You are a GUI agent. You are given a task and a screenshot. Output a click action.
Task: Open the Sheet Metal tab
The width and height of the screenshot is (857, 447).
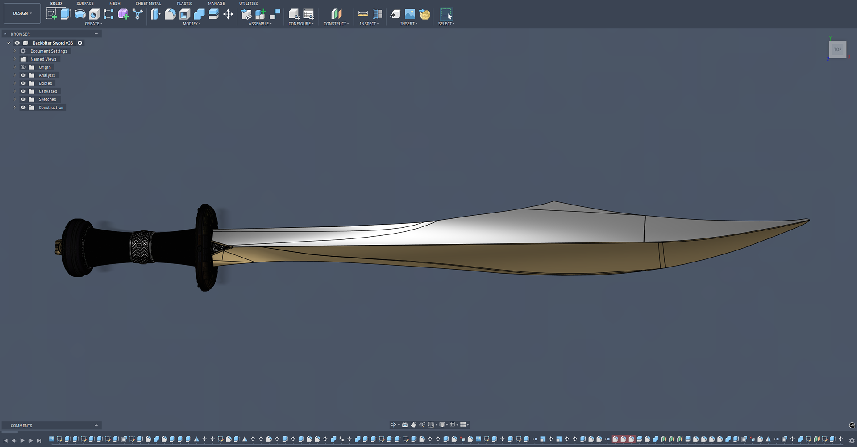148,4
